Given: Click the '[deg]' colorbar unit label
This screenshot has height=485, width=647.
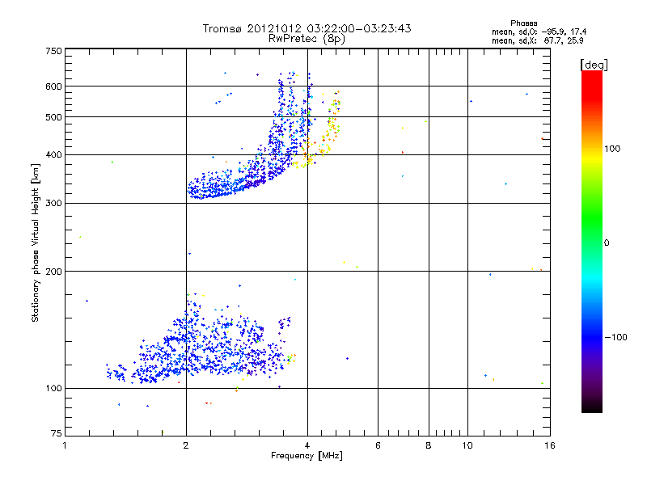Looking at the screenshot, I should point(594,65).
